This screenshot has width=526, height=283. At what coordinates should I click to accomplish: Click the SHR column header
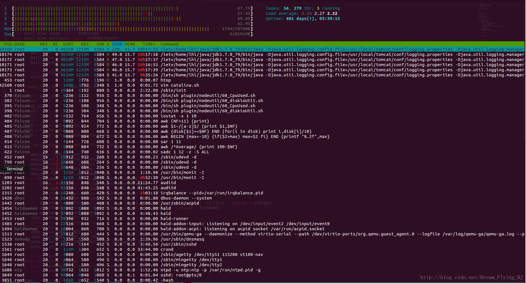pos(100,44)
